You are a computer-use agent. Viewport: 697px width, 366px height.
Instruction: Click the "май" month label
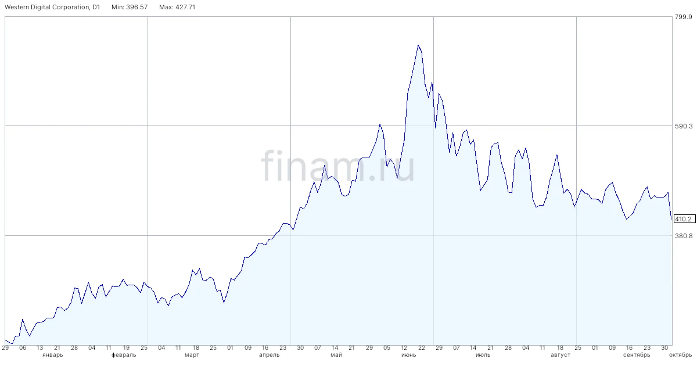[x=336, y=354]
